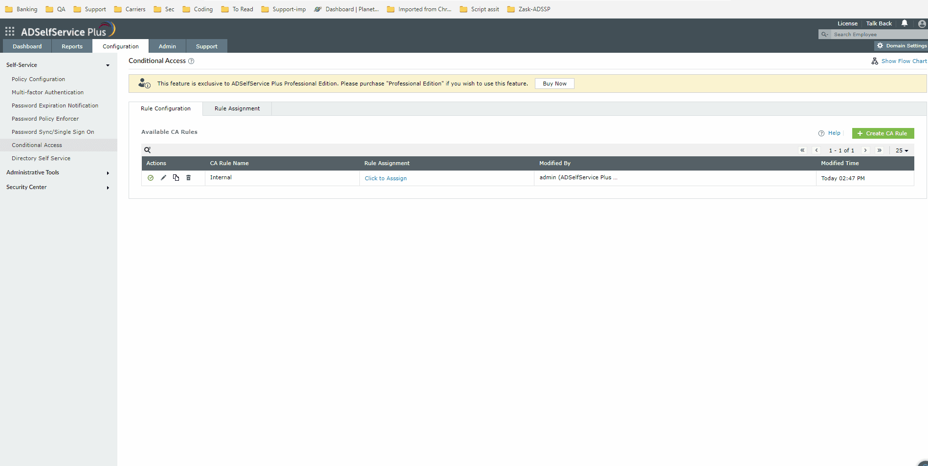Delete the Internal rule with trash icon
This screenshot has height=466, width=928.
[x=188, y=178]
